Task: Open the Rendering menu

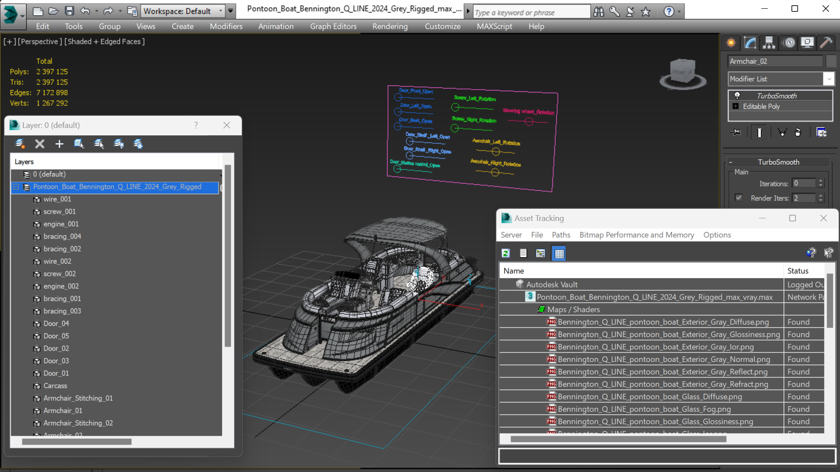Action: tap(390, 26)
